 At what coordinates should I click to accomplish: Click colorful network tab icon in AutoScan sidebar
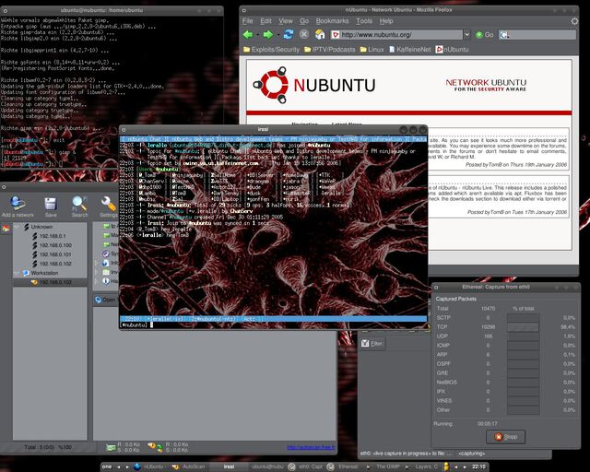click(6, 229)
